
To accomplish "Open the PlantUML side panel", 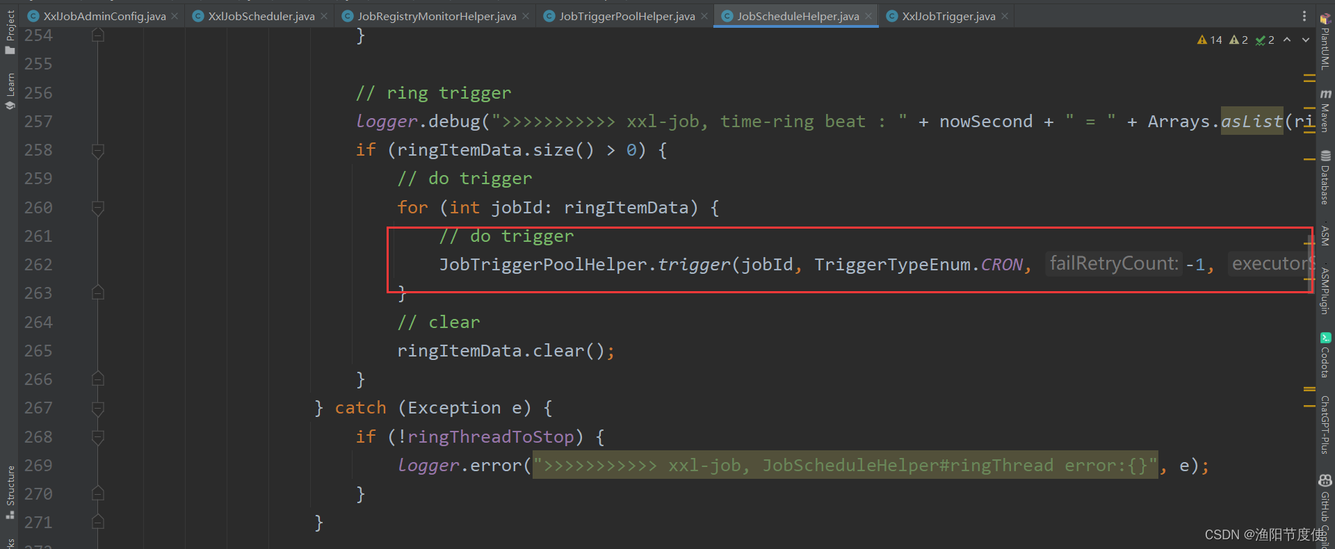I will [1325, 42].
